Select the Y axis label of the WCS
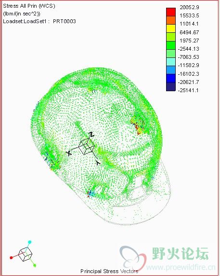Screen dimensions: 220x276 click(x=98, y=163)
